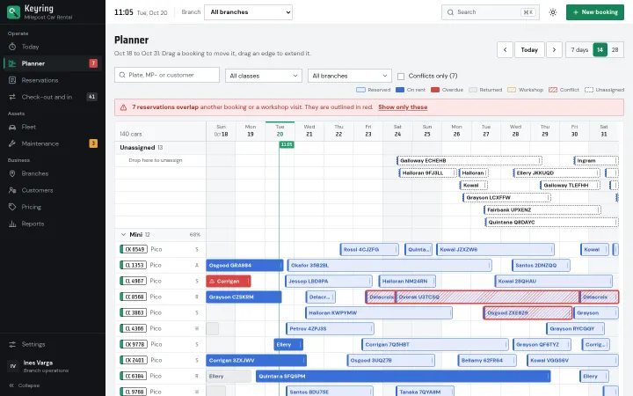Select plate CK 9778 car row
The height and width of the screenshot is (396, 633).
(160, 344)
